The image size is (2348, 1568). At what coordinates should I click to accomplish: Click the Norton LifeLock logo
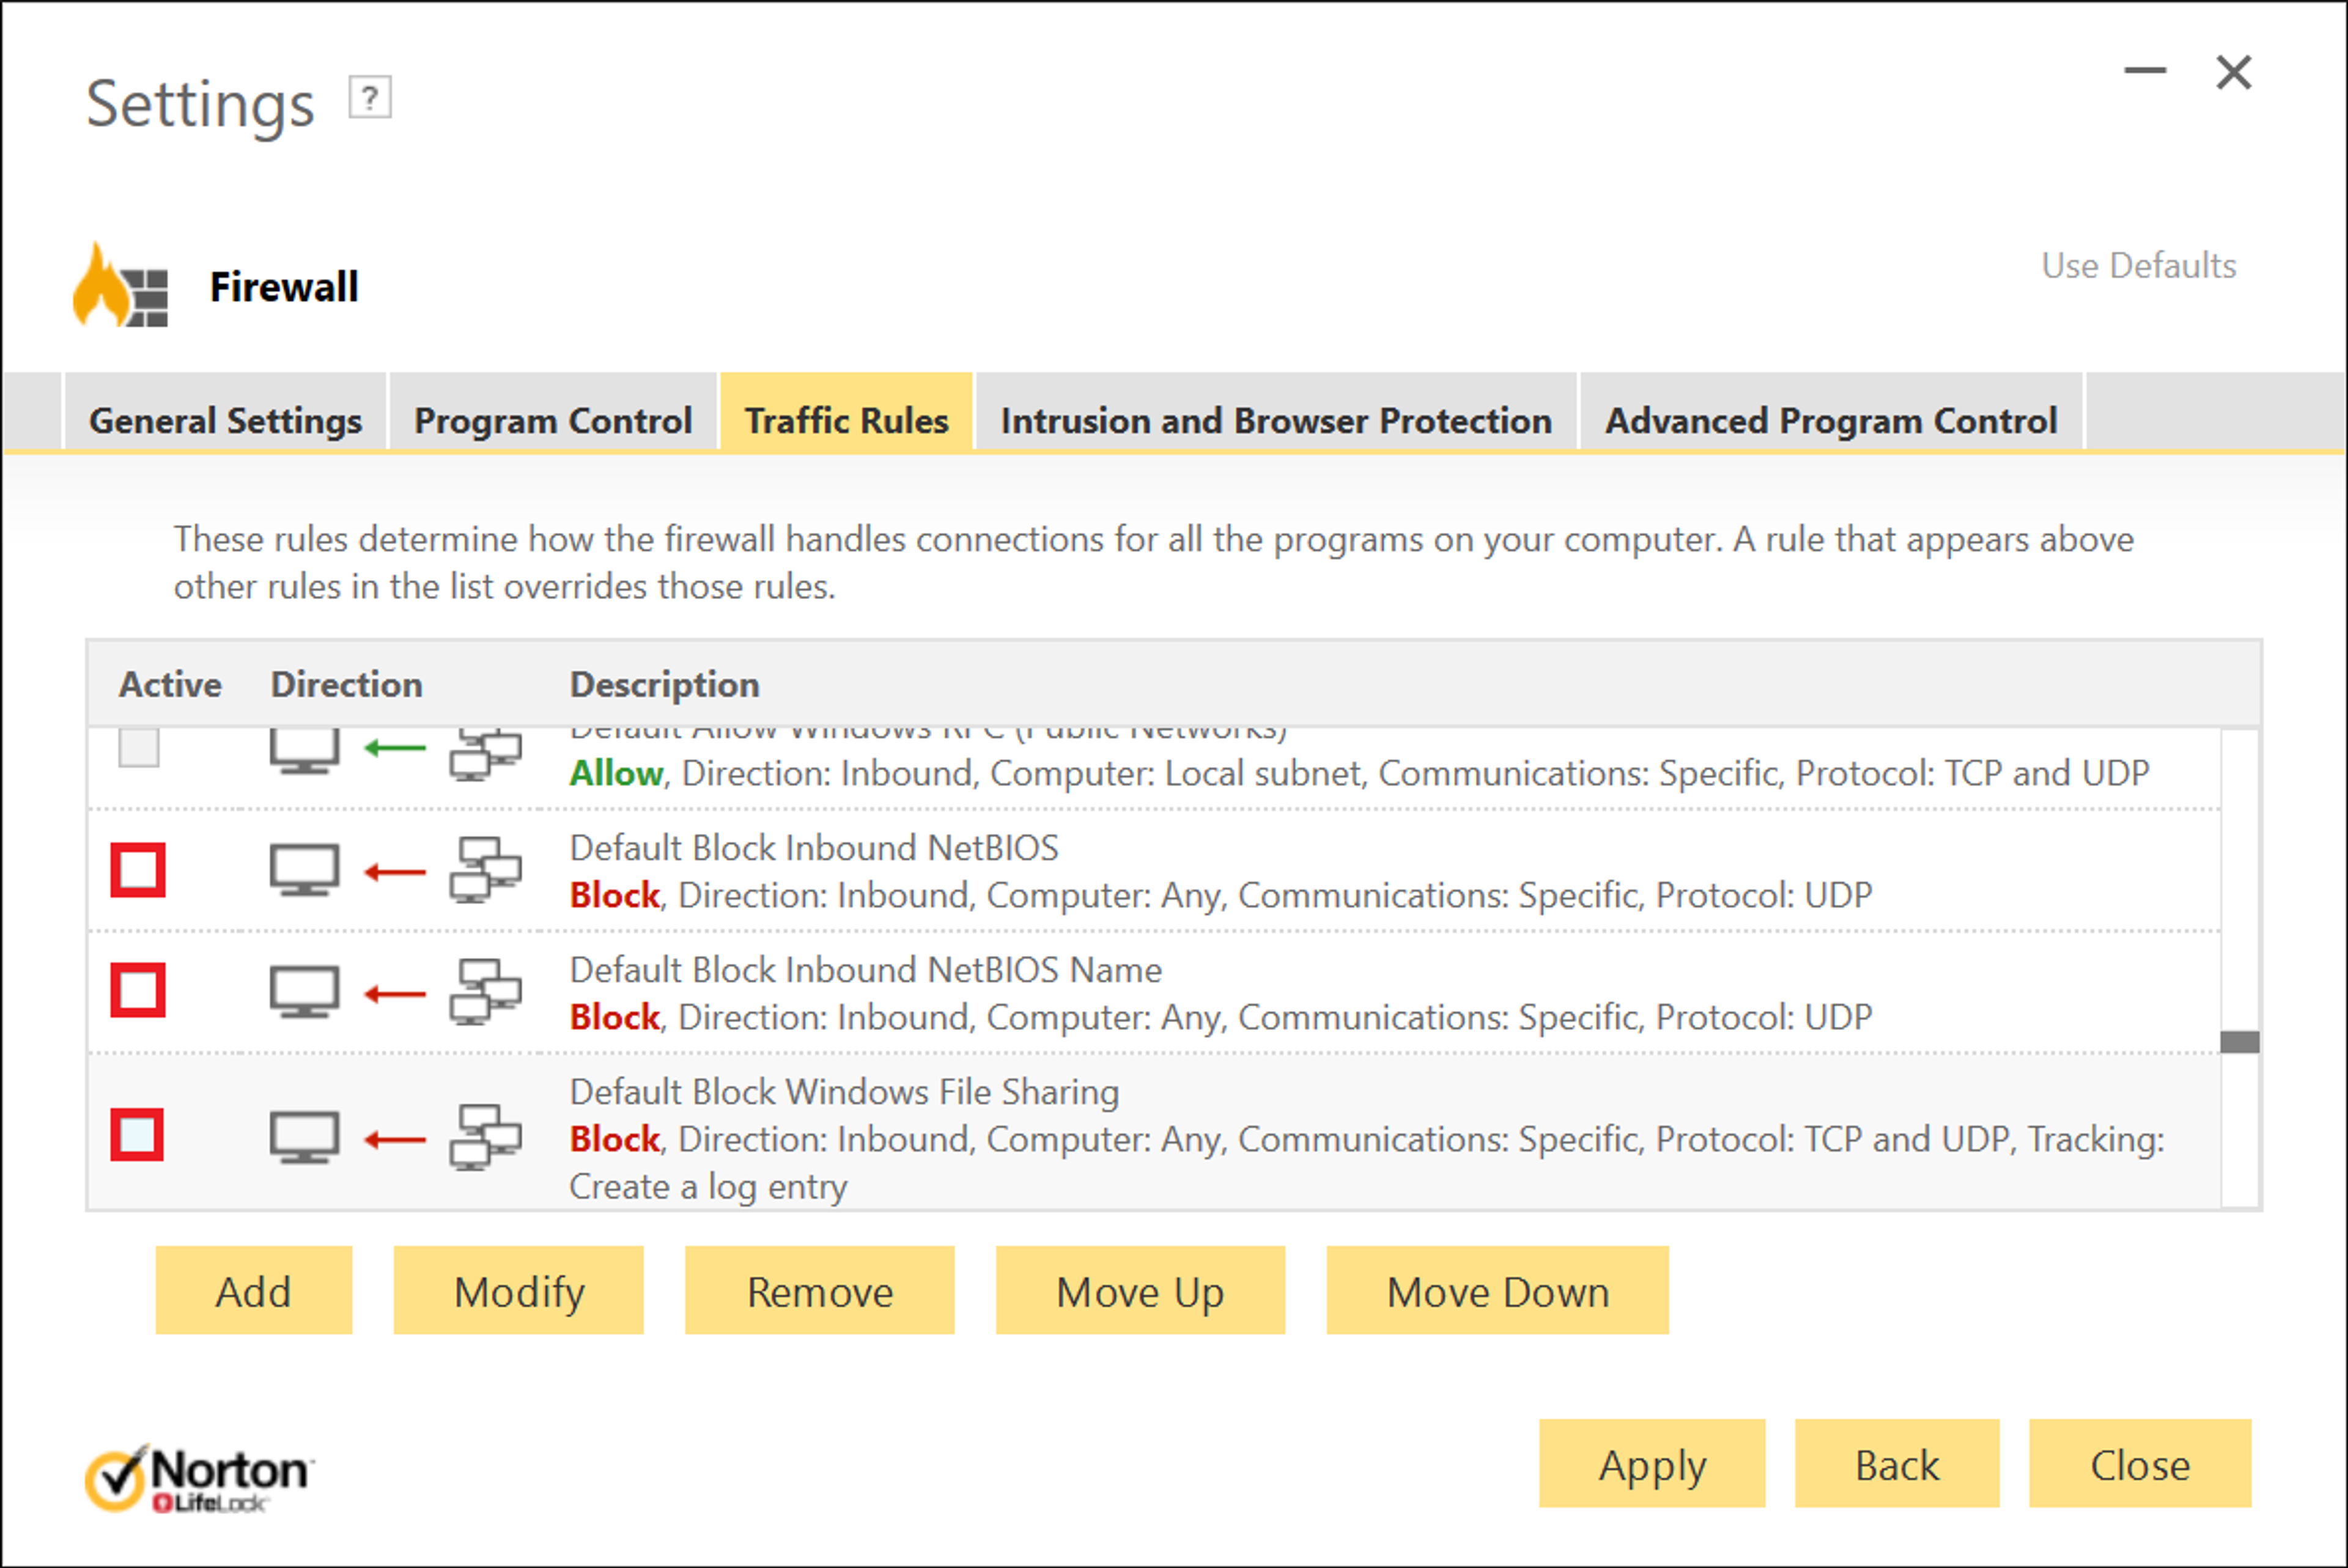199,1478
